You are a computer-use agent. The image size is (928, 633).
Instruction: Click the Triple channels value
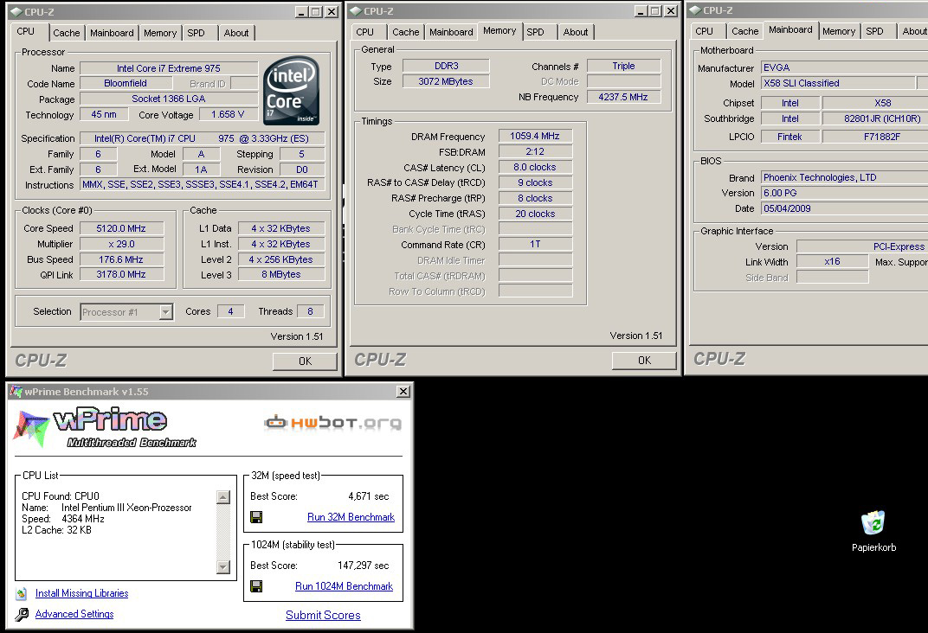(623, 66)
